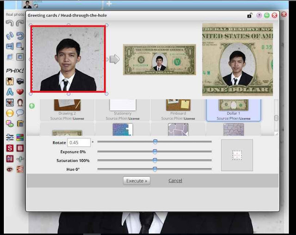Viewport: 296px width, 235px height.
Task: Select the Stationery template
Action: (x=123, y=110)
